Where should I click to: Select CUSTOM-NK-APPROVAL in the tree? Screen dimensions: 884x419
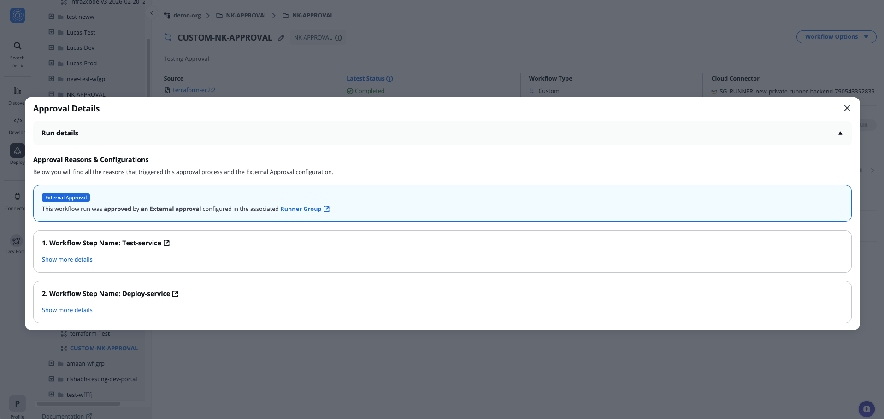tap(104, 349)
